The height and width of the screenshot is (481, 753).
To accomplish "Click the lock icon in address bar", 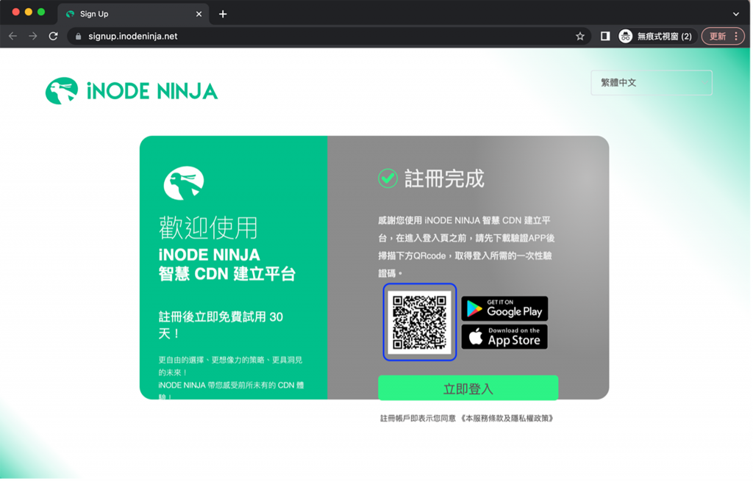I will (x=78, y=37).
